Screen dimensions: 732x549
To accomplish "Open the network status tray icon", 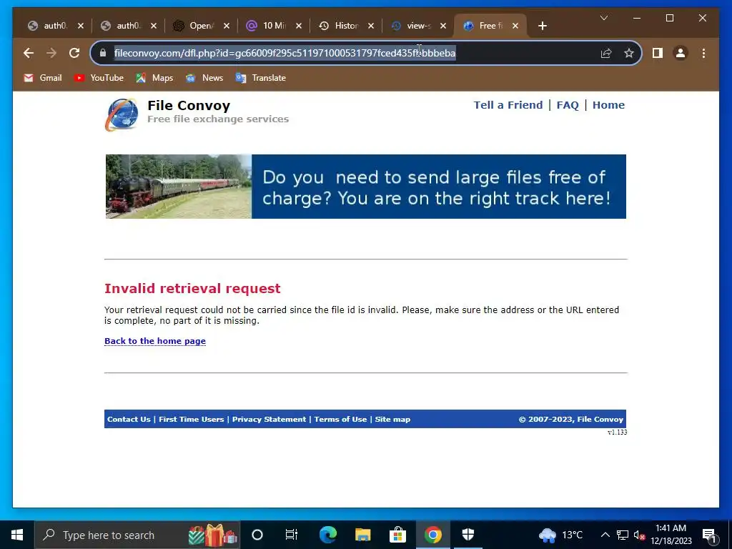I will [623, 535].
